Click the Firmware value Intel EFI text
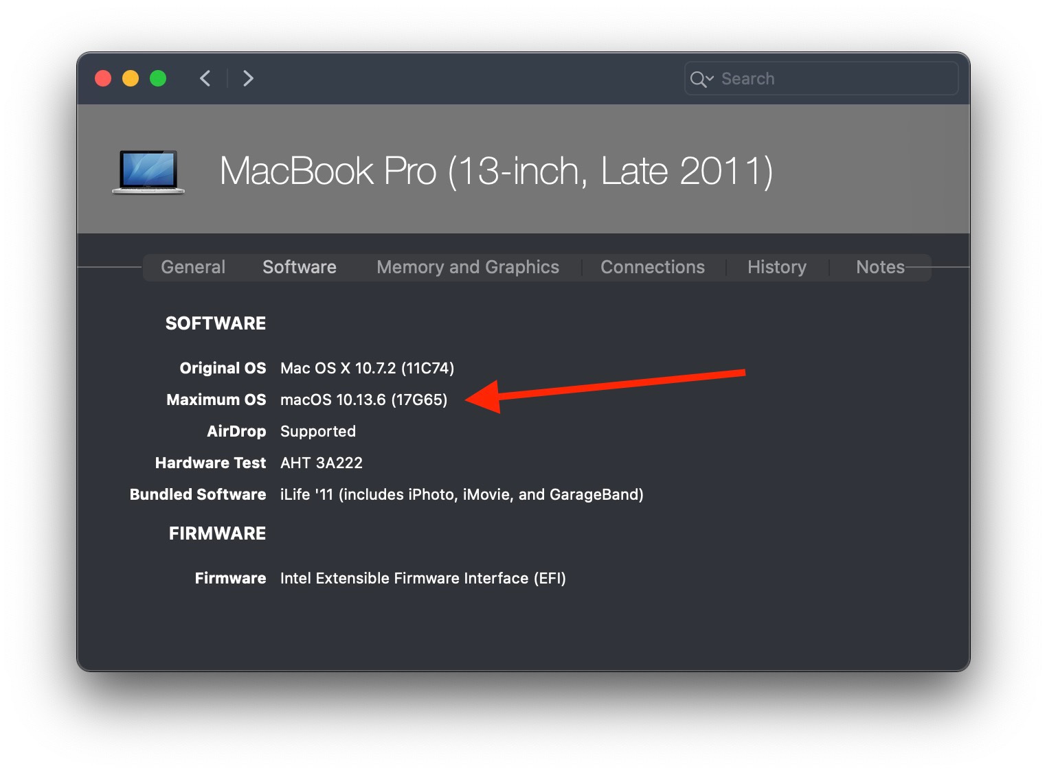The image size is (1047, 773). pos(423,578)
